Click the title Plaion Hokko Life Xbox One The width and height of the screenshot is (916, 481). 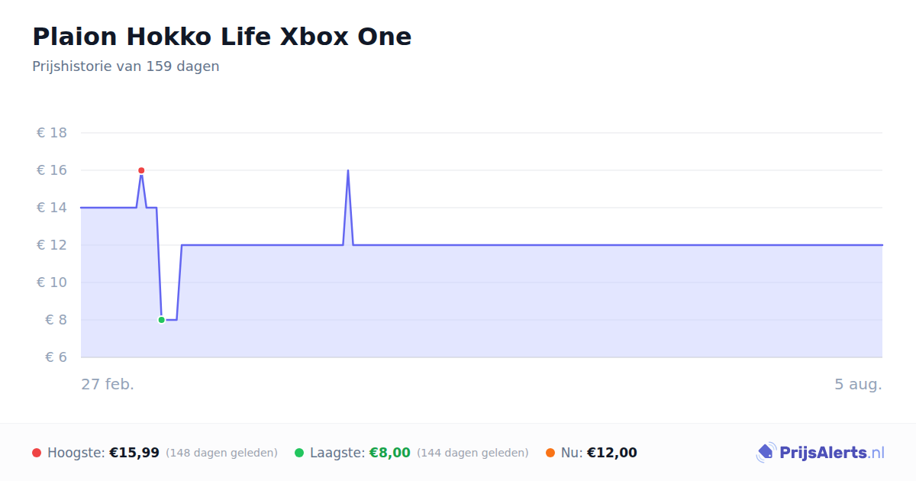coord(222,37)
